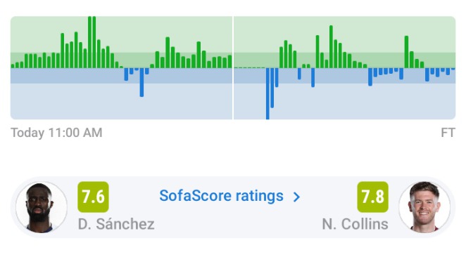Click the first small green bar at kickoff
Viewport: 466px width, 257px height.
(x=13, y=66)
